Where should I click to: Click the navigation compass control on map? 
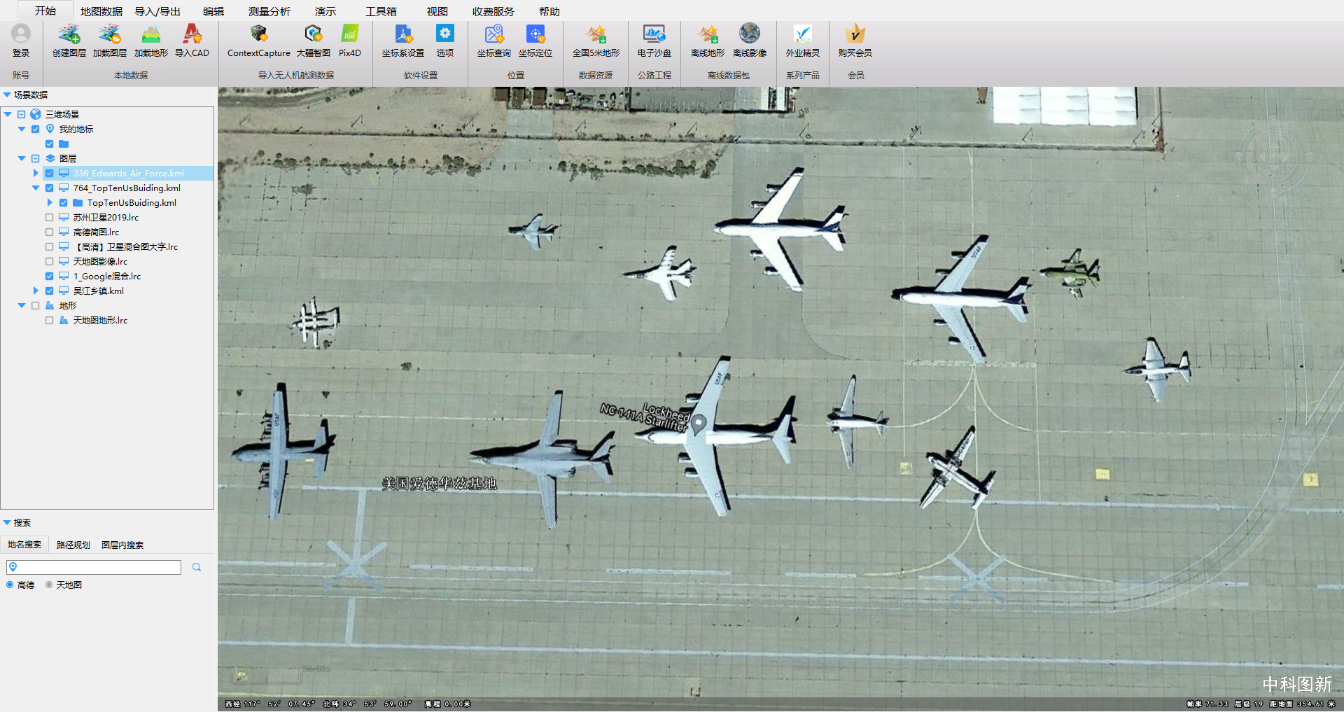click(x=1273, y=157)
